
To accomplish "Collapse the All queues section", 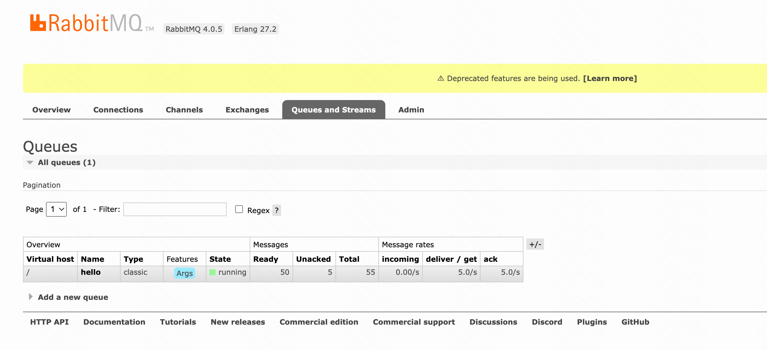I will coord(66,162).
